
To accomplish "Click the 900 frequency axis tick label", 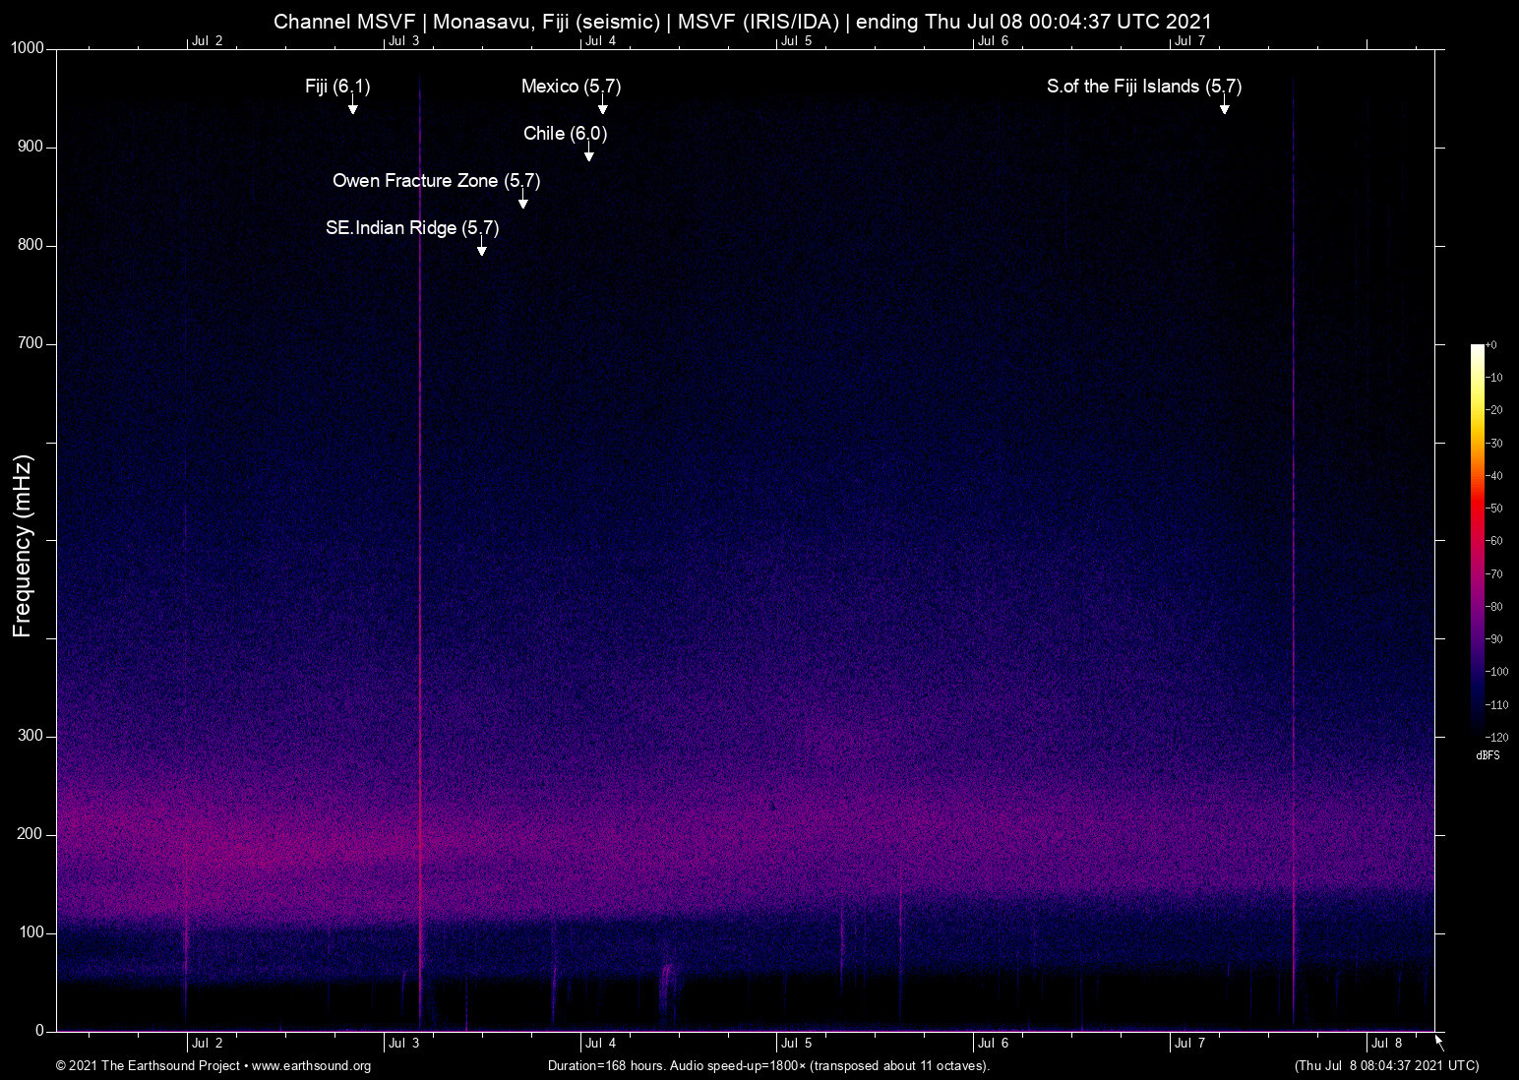I will 31,147.
